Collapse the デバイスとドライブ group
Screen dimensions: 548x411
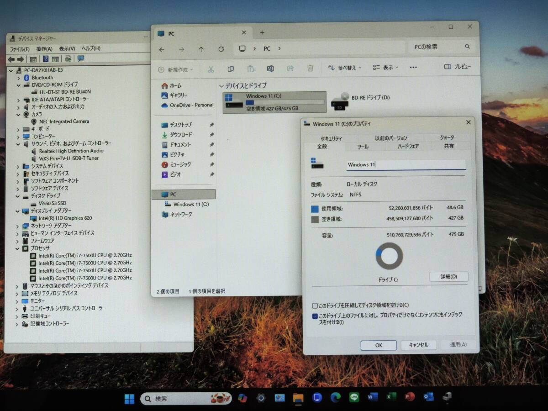point(221,86)
